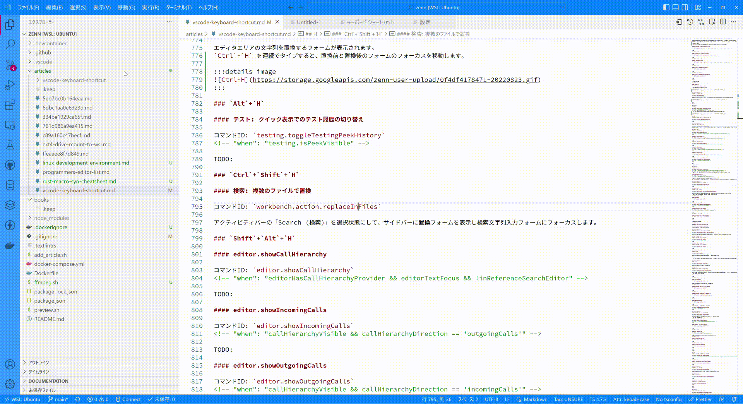
Task: Open the ファイル(F) menu
Action: click(x=28, y=7)
